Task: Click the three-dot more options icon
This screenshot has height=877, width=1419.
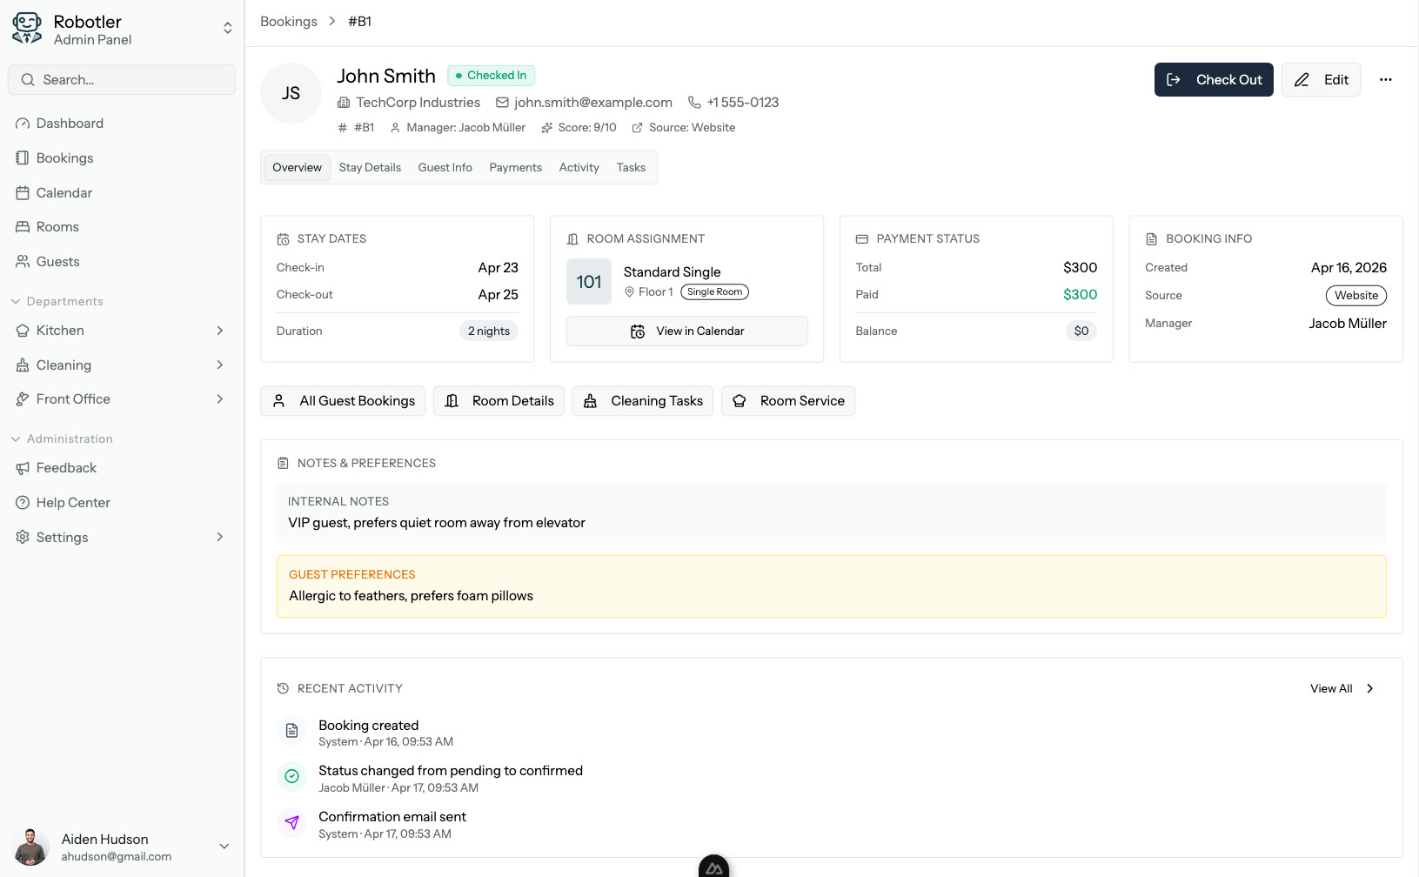Action: [1385, 79]
